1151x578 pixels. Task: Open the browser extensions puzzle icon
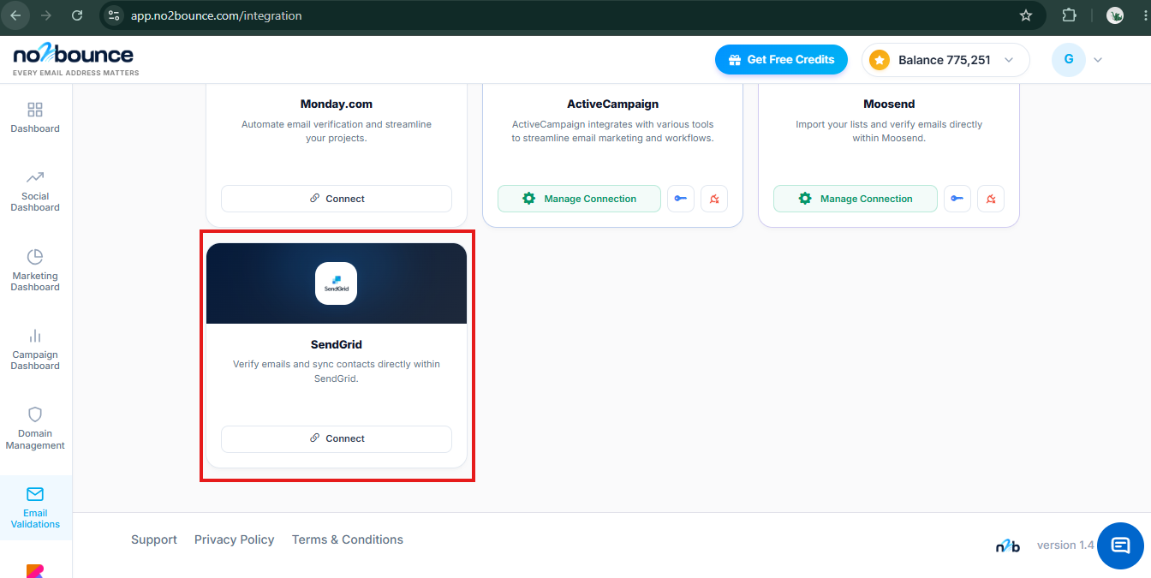1070,15
